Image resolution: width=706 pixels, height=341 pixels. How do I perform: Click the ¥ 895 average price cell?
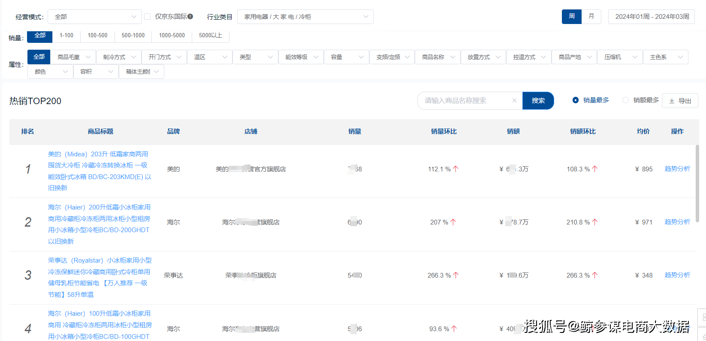643,169
